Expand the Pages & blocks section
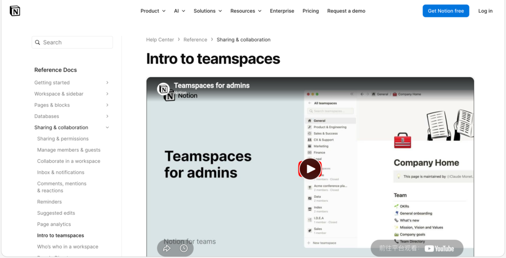 (107, 105)
